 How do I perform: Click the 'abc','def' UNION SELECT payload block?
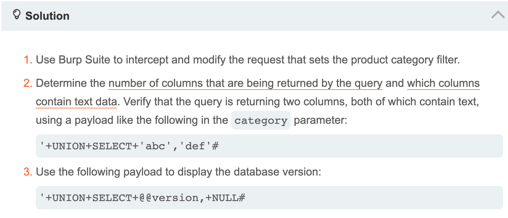(269, 146)
